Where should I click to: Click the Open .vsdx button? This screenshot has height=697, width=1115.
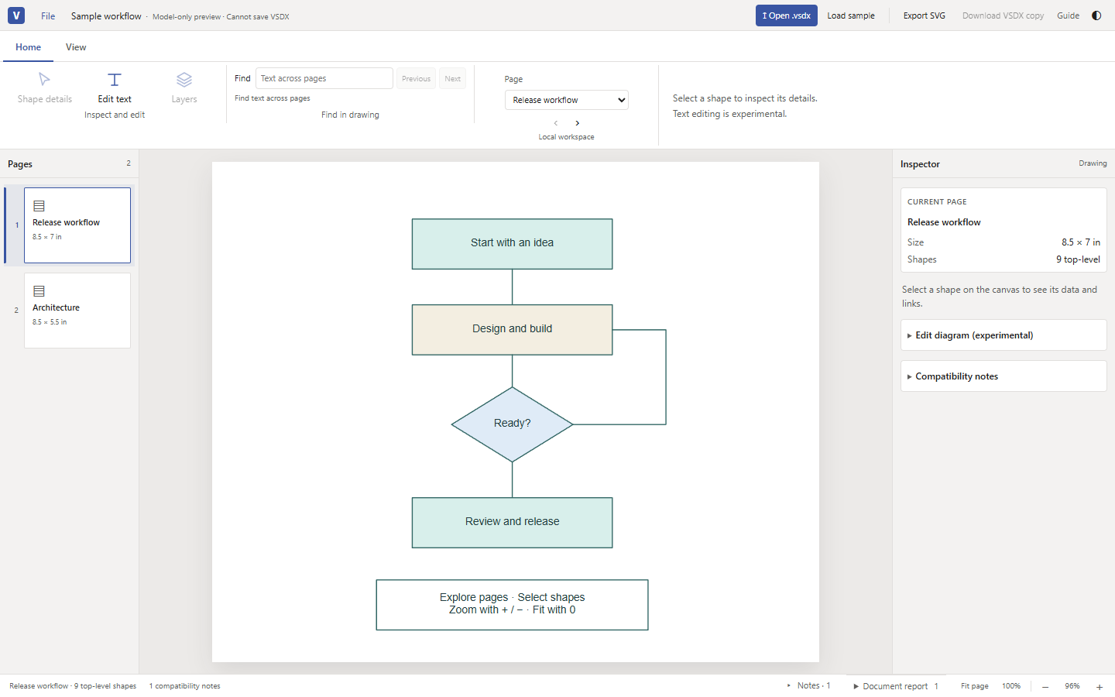(787, 15)
